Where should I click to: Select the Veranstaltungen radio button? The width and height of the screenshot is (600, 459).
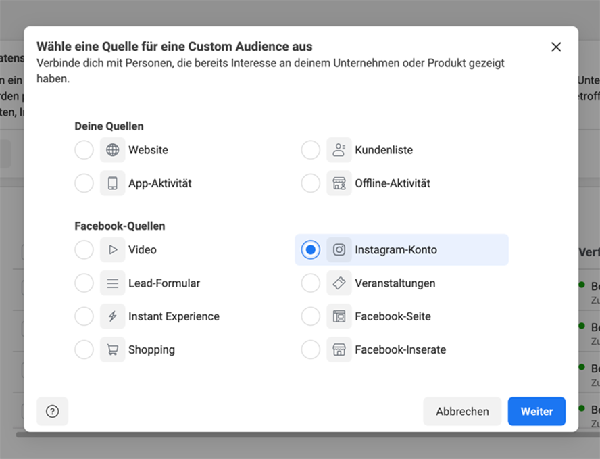(311, 283)
